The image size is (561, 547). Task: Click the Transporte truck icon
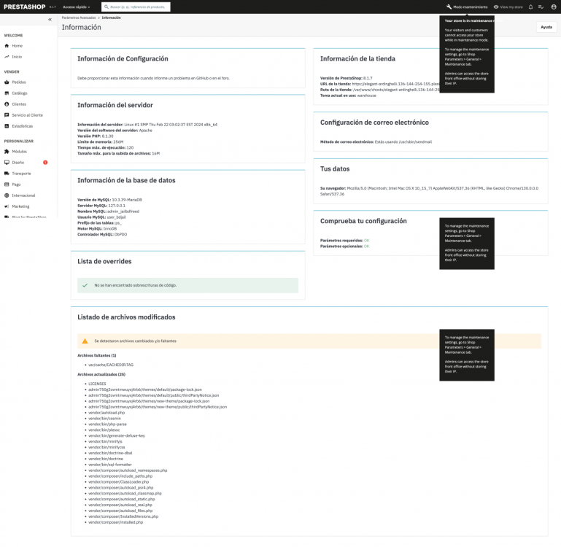7,174
